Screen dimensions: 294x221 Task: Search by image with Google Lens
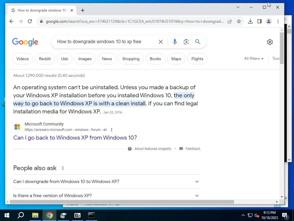click(x=186, y=42)
